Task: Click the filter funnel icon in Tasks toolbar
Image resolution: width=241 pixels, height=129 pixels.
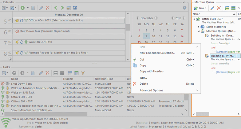Action: (x=83, y=73)
